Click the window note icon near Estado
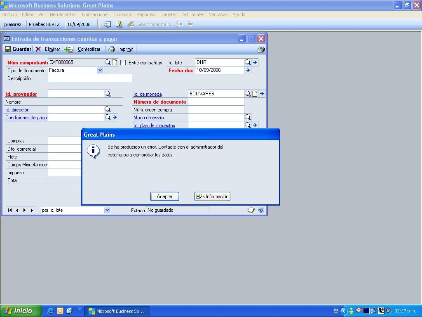This screenshot has width=422, height=317. (x=251, y=210)
